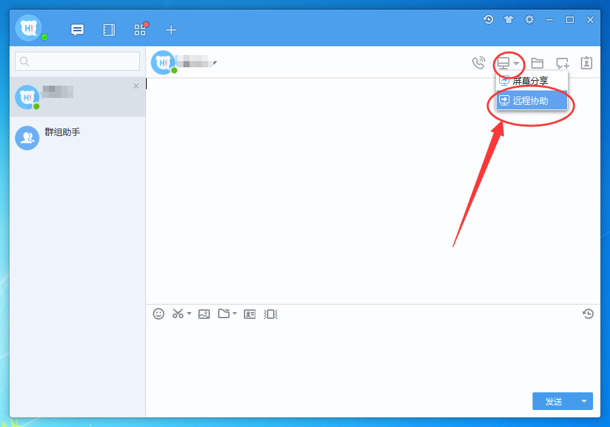Expand the remote desktop dropdown arrow
Screen dimensions: 610x427
pos(516,63)
